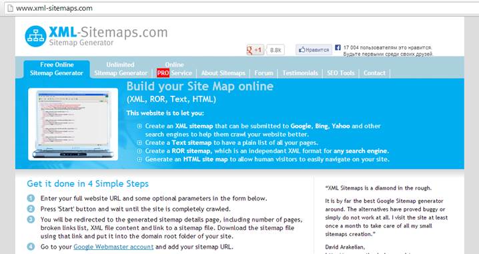Open the Unlimited Sitemap Generator tab
The width and height of the screenshot is (479, 254).
121,69
